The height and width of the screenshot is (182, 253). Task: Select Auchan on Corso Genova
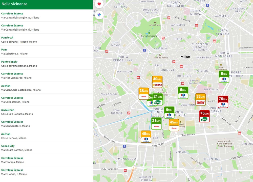point(46,136)
